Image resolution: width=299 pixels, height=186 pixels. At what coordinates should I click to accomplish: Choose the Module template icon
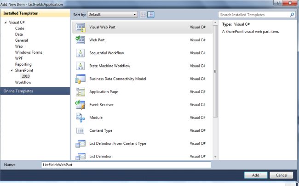click(x=80, y=118)
